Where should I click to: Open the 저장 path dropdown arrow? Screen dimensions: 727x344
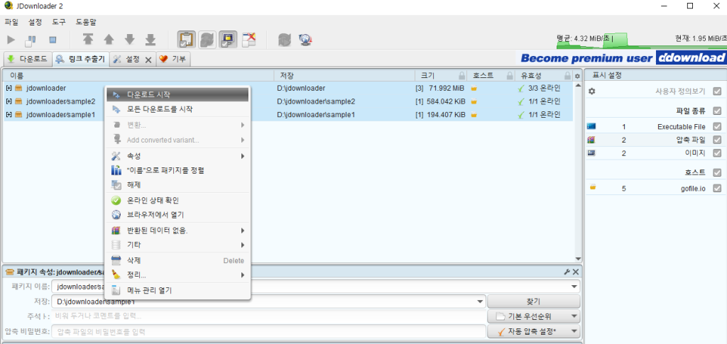coord(481,302)
